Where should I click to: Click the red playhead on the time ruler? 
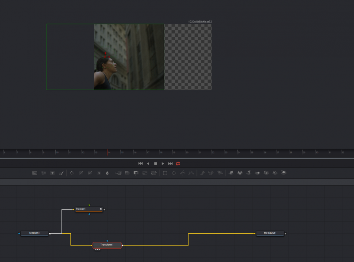(108, 152)
